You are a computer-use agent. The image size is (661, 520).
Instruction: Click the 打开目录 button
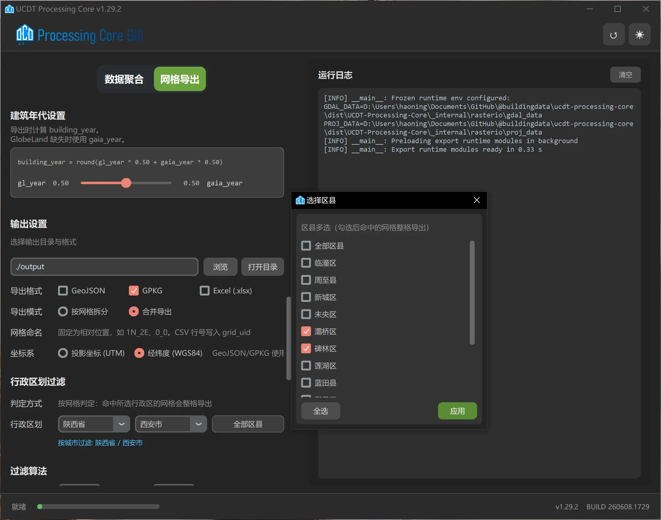262,267
